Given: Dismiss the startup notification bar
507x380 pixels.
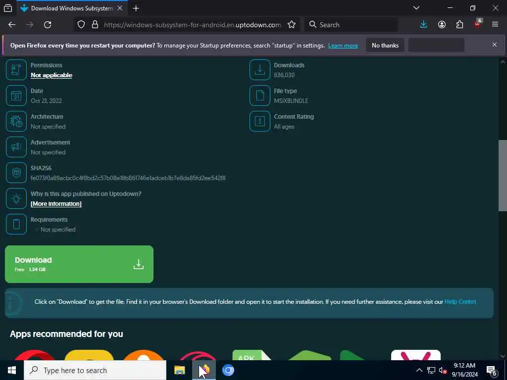Looking at the screenshot, I should click(495, 45).
